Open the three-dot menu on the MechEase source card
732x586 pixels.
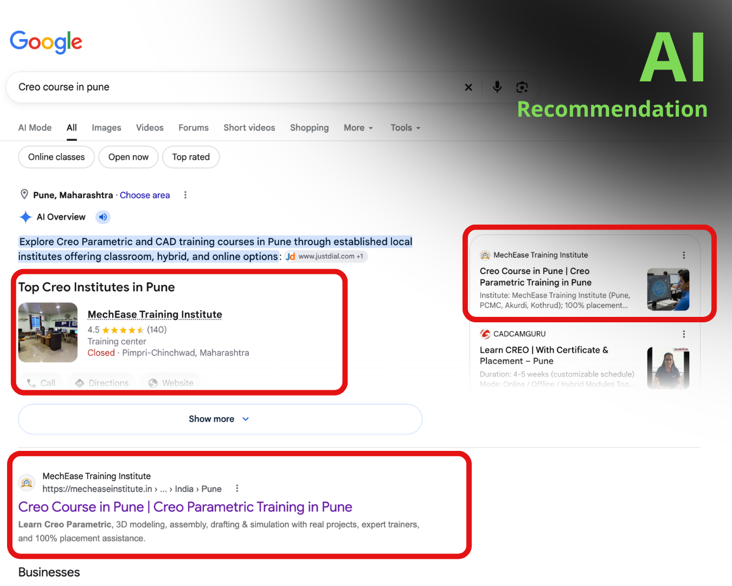pyautogui.click(x=684, y=255)
